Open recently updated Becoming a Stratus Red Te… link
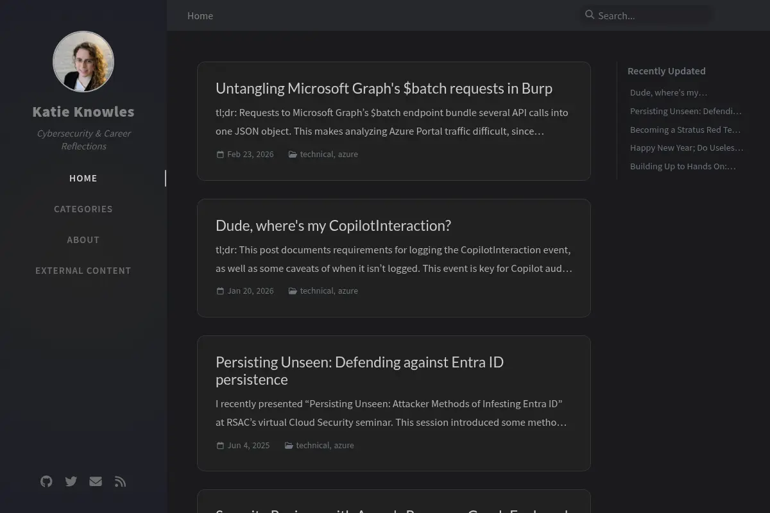770x513 pixels. click(x=685, y=130)
